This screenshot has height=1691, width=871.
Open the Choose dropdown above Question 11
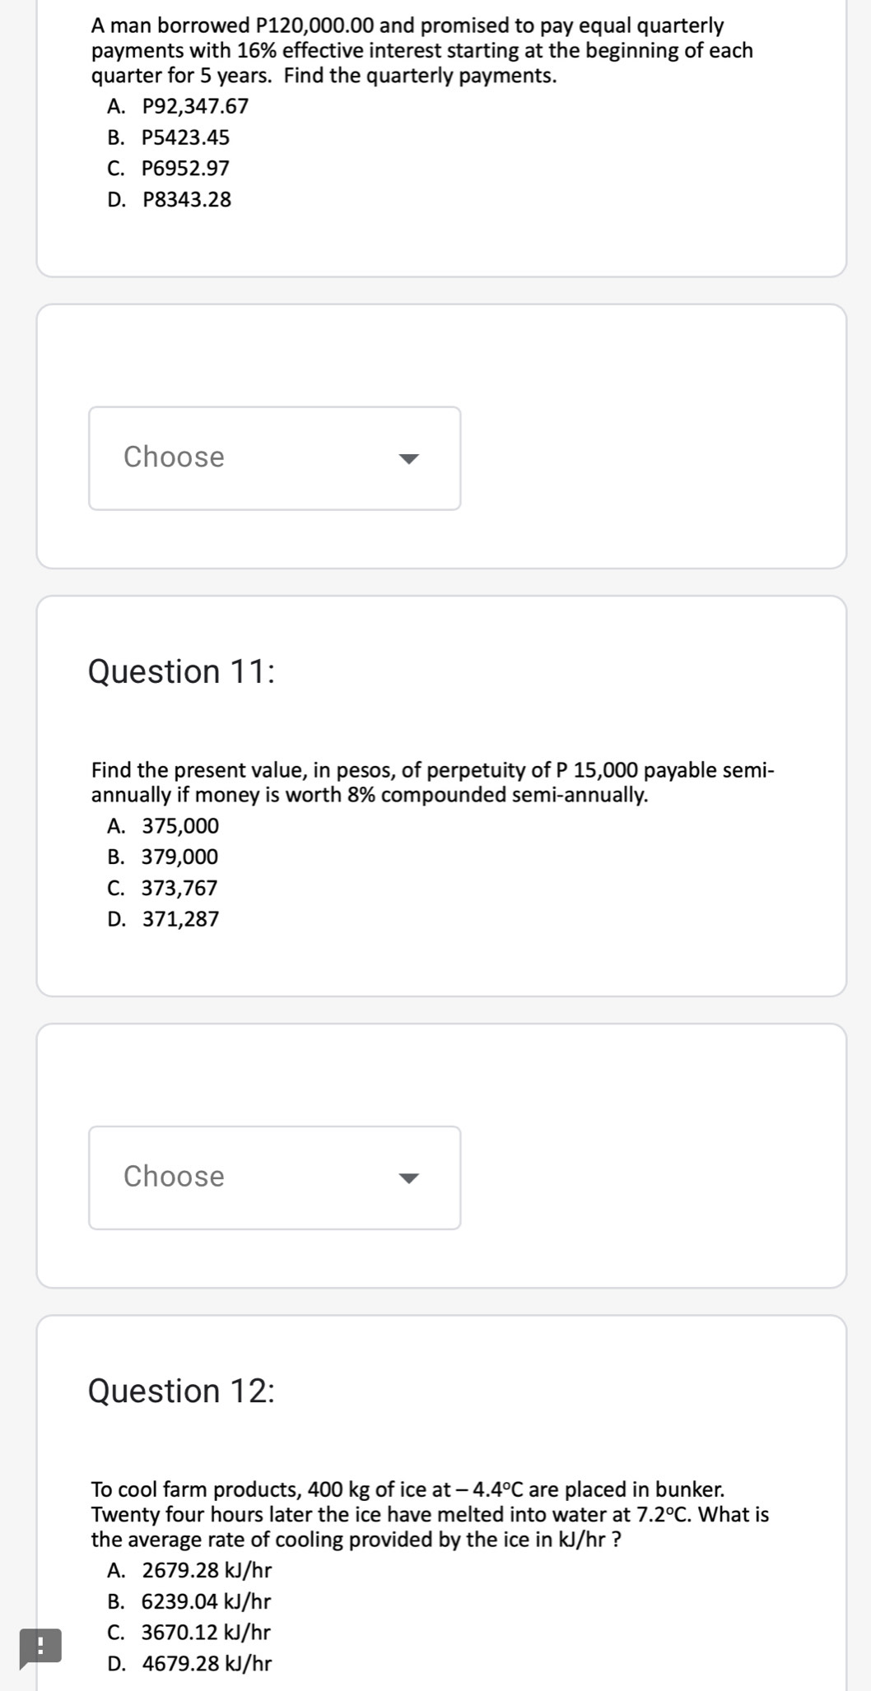(x=275, y=458)
